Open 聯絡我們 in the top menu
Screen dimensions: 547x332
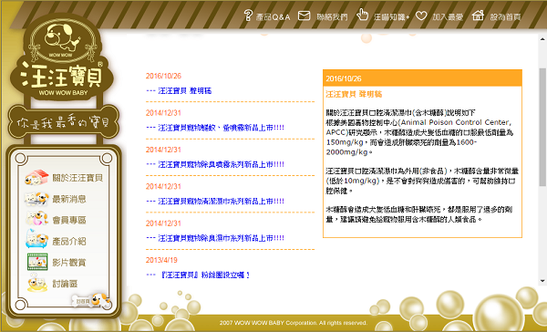[332, 17]
